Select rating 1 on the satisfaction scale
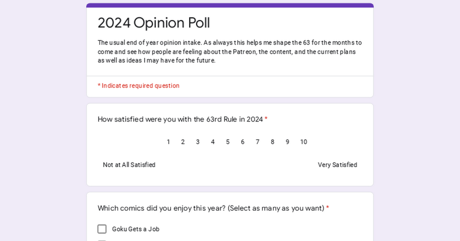The height and width of the screenshot is (241, 460). (168, 142)
